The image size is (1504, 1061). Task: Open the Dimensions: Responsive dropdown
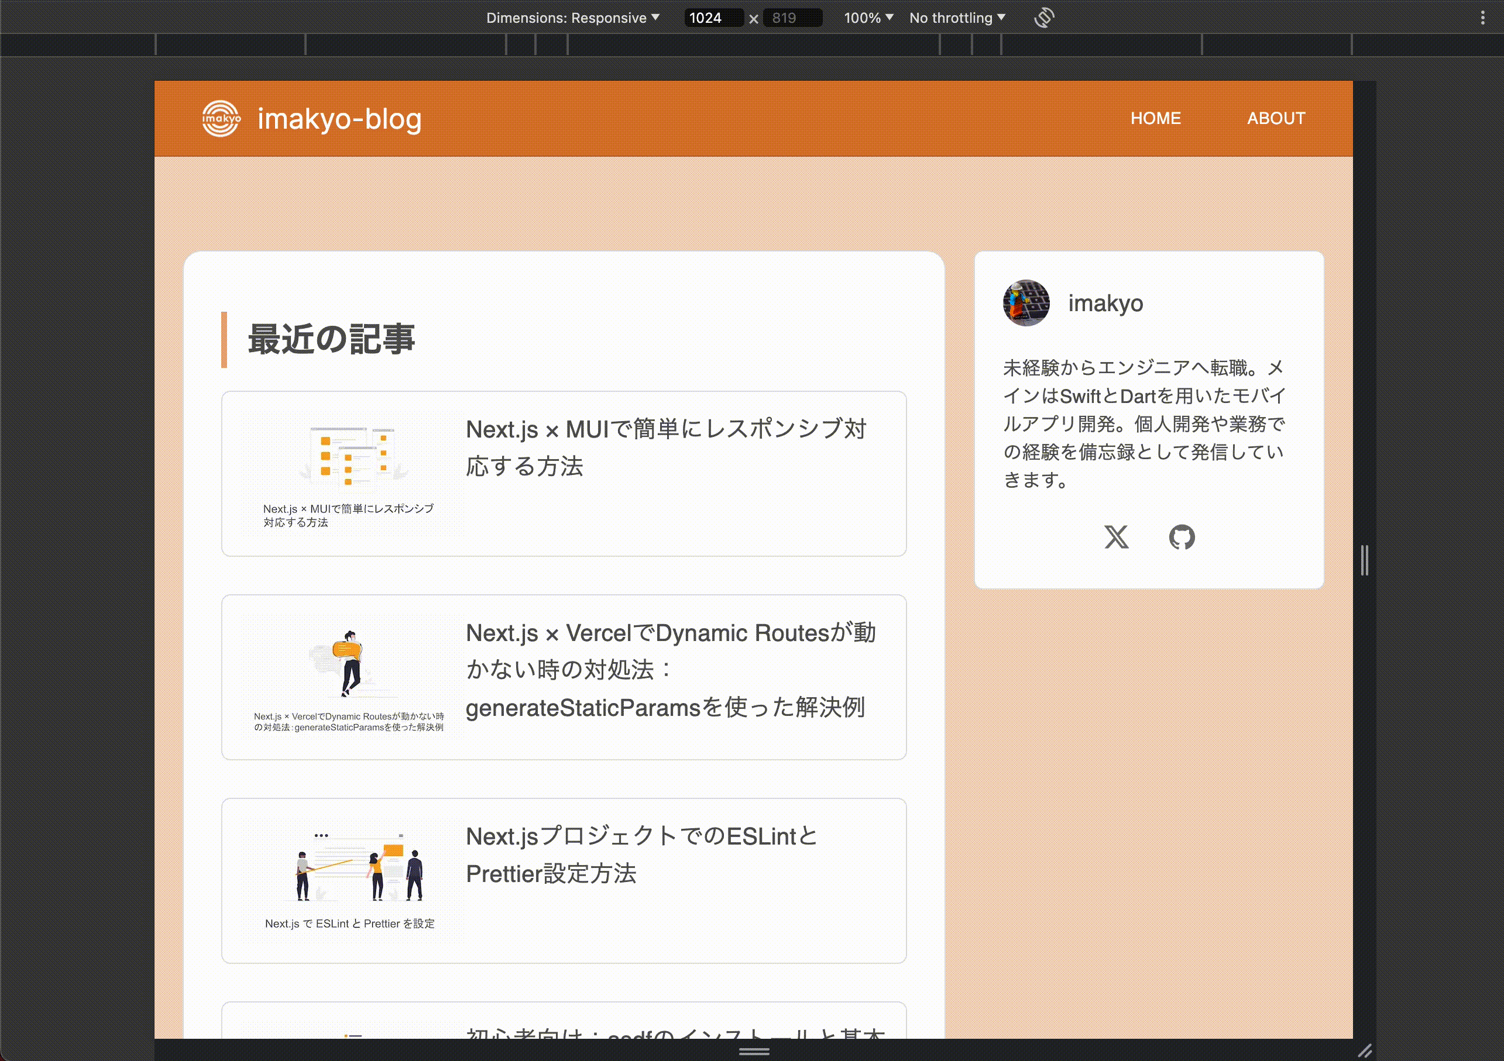click(572, 18)
